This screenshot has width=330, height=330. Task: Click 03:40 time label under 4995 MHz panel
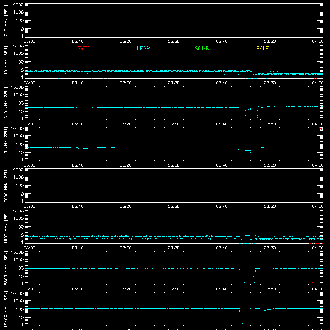pos(222,248)
